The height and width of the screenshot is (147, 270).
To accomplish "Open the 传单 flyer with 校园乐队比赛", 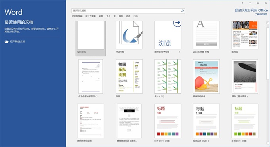I will (129, 77).
